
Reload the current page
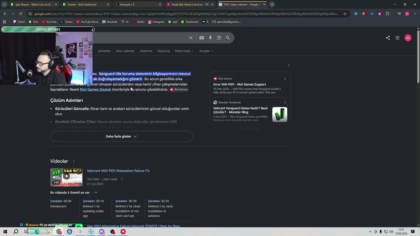point(21,14)
